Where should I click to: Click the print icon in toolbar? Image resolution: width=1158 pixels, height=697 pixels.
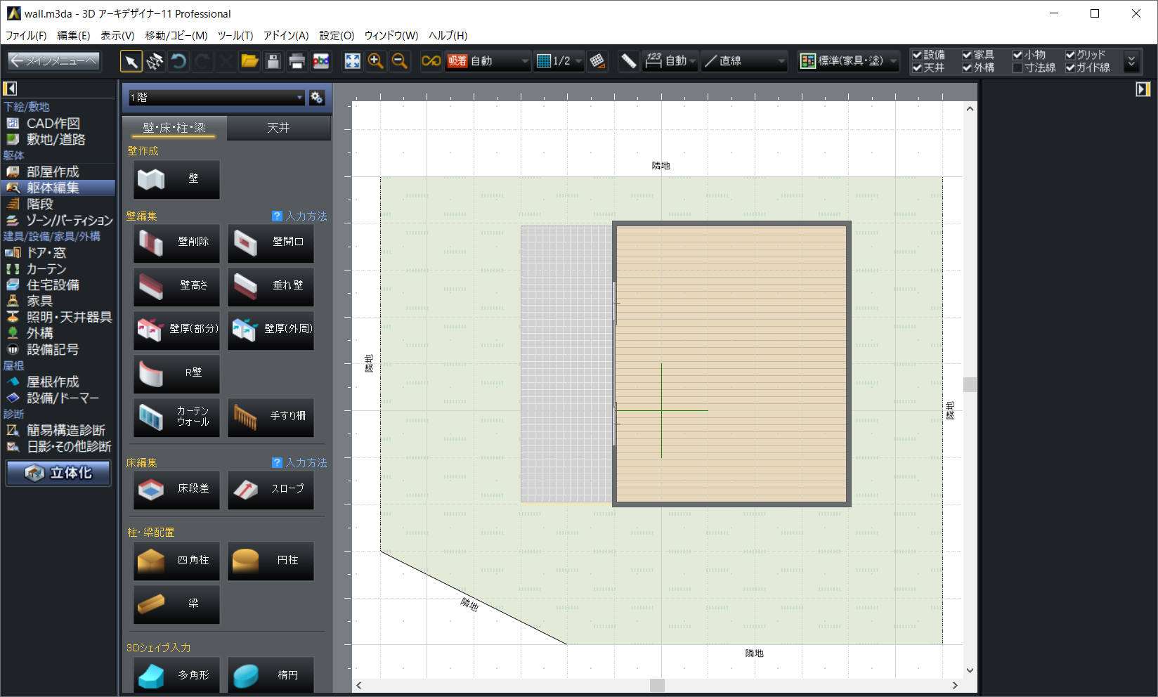297,61
